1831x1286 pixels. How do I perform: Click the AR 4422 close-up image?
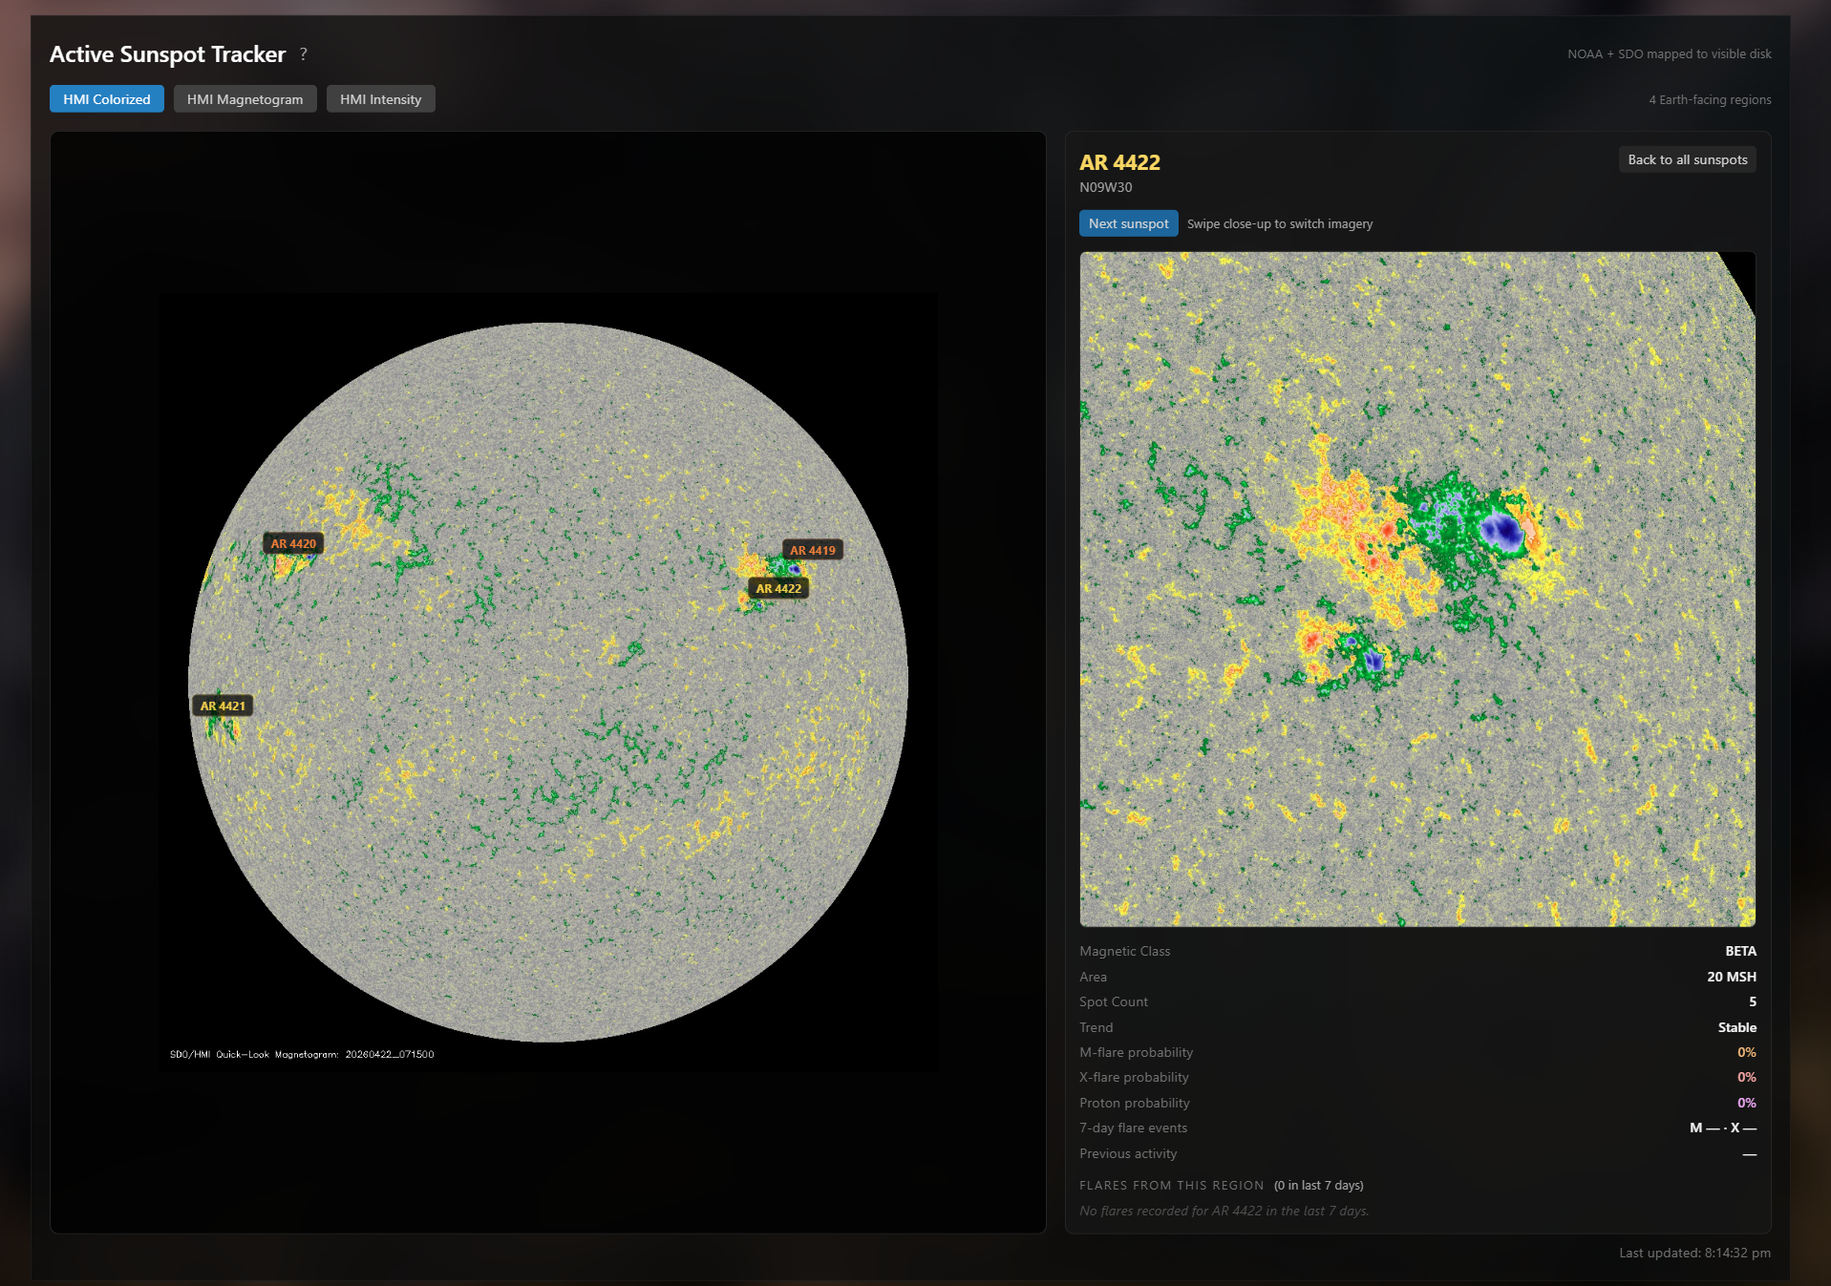[1417, 589]
